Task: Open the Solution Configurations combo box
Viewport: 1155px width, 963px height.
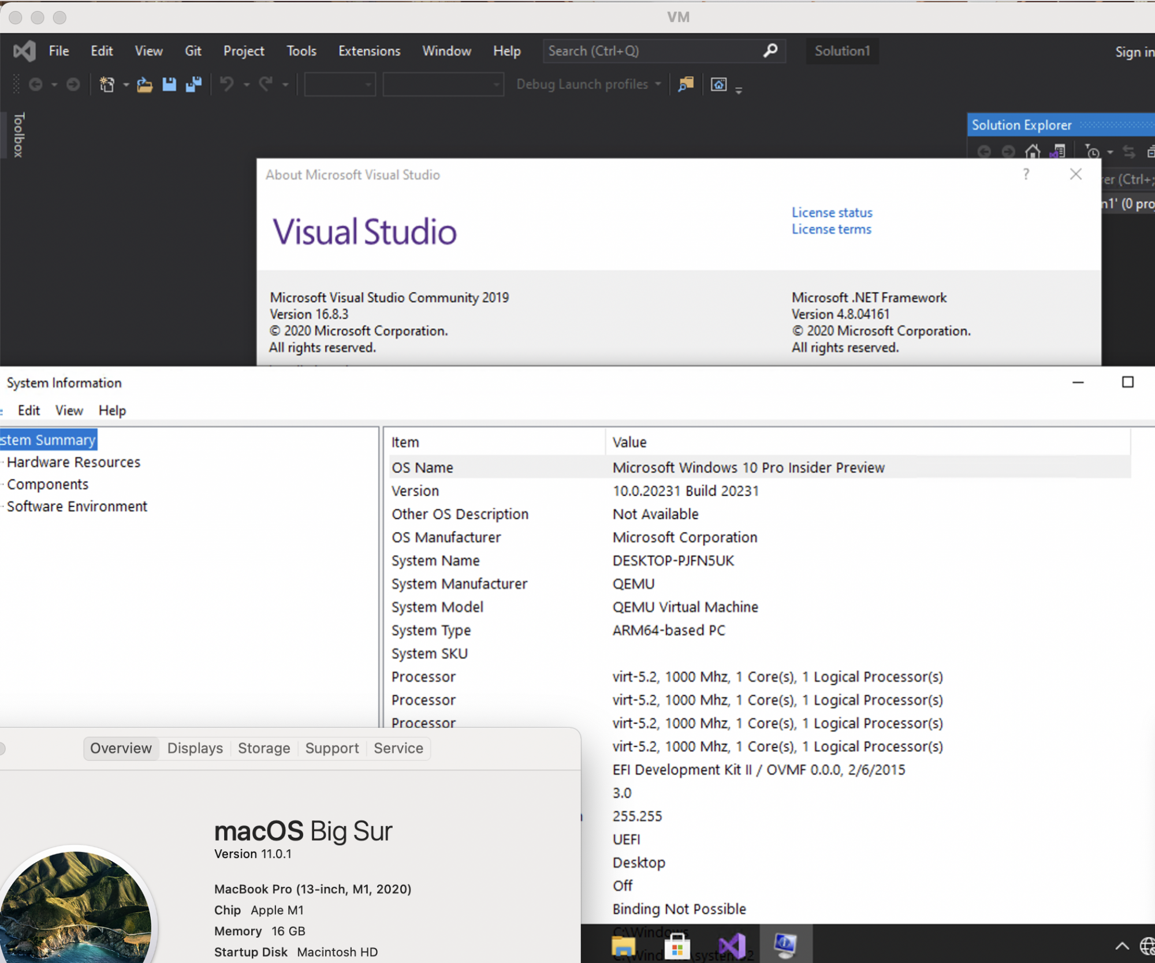Action: tap(340, 85)
